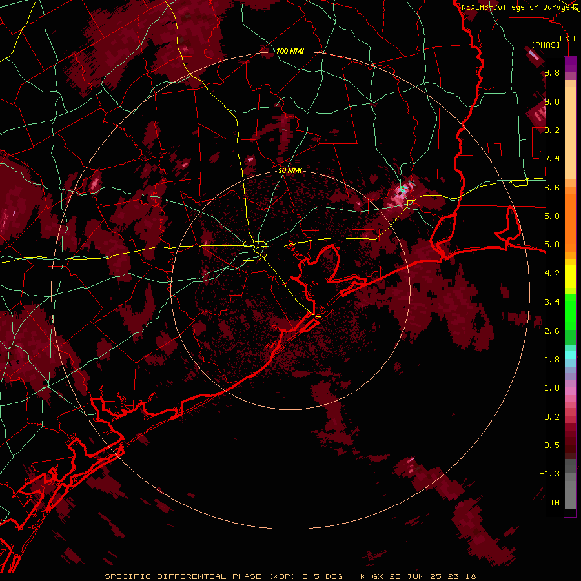Choose the 1.8 scale label
Screen dimensions: 581x581
(x=552, y=360)
